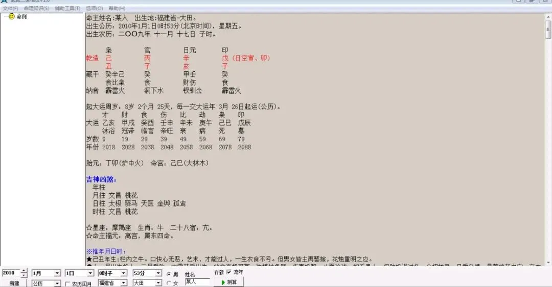
Task: Click the 孤鸾 entry in the 日柱 row
Action: (179, 203)
